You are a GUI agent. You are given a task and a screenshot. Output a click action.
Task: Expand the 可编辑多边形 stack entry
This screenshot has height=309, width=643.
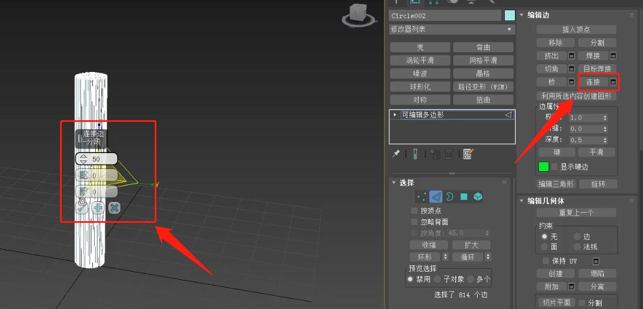[395, 115]
